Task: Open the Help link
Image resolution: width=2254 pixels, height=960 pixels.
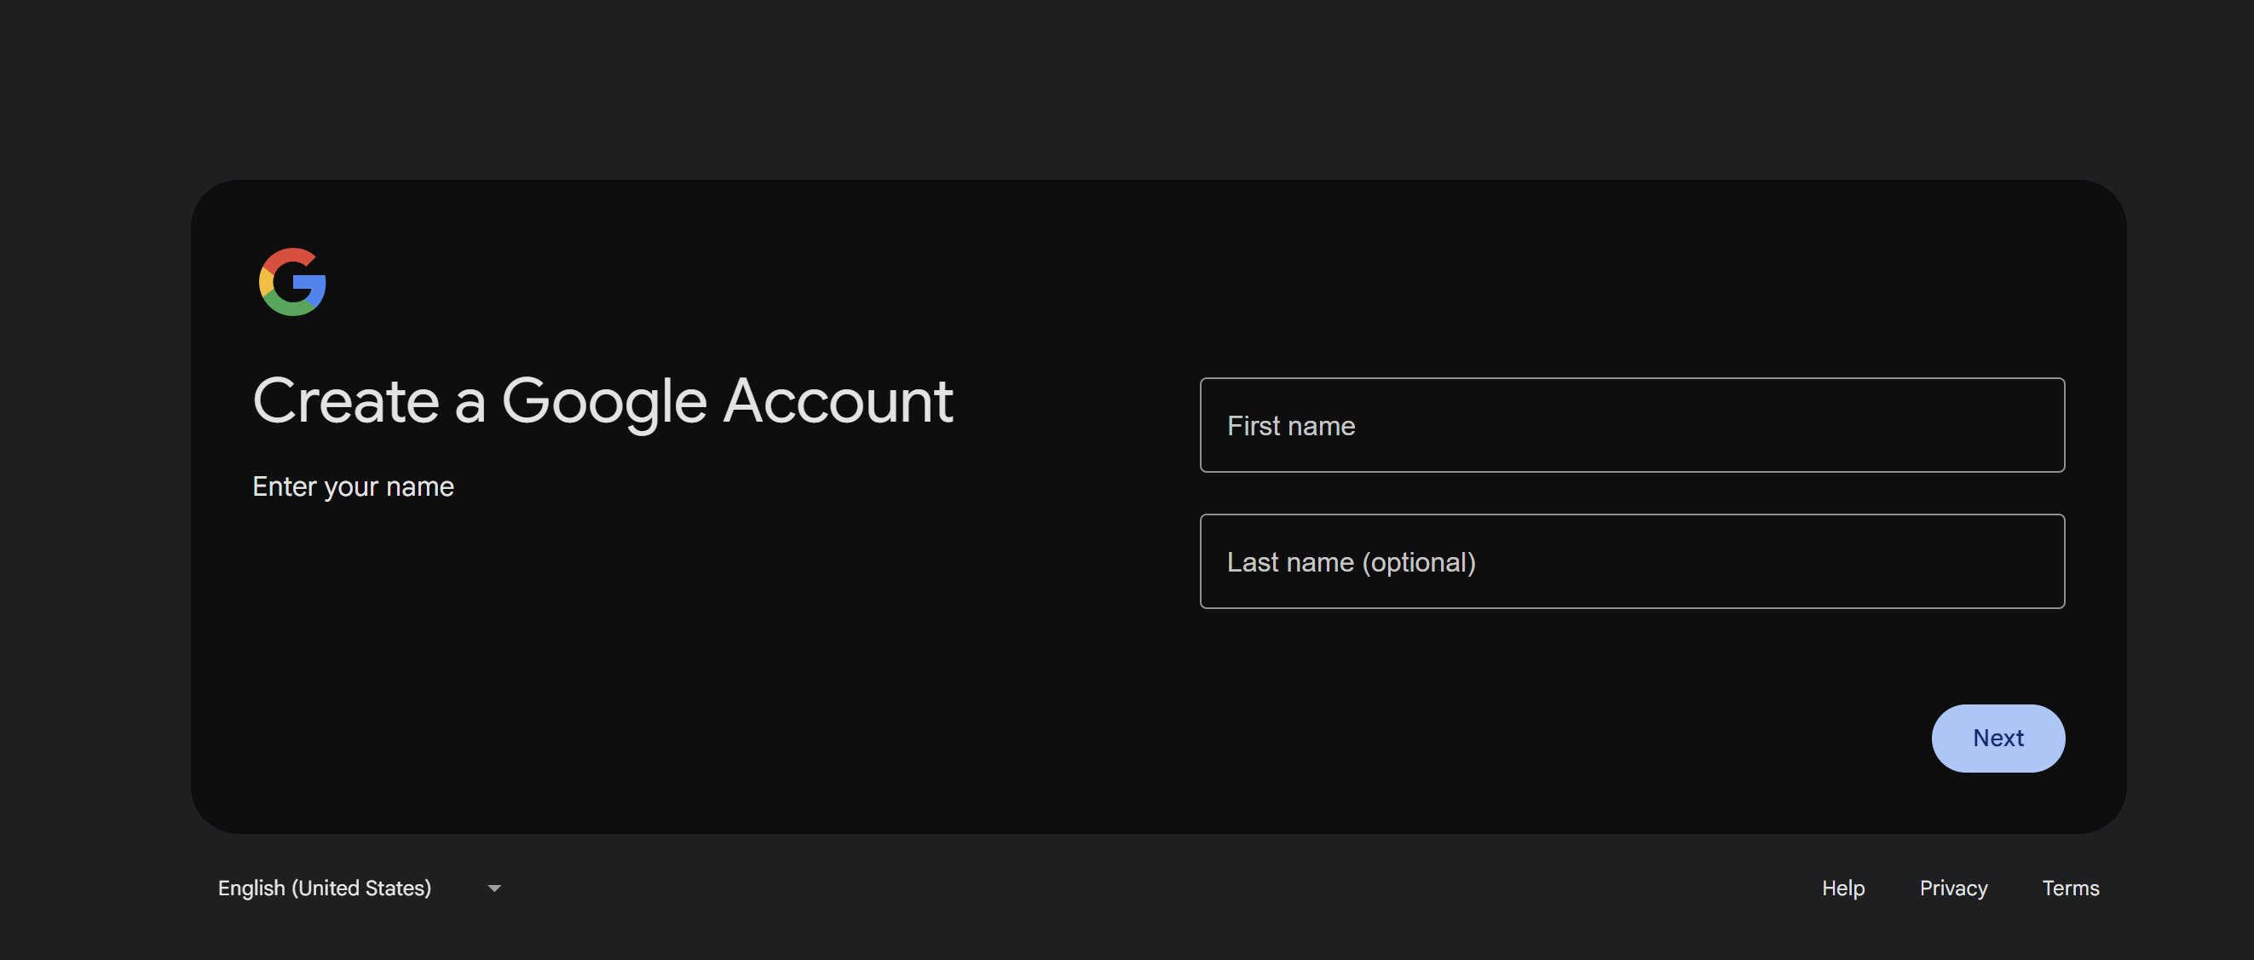Action: point(1842,888)
